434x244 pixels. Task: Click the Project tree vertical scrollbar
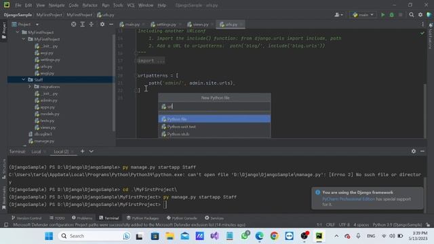(x=113, y=83)
